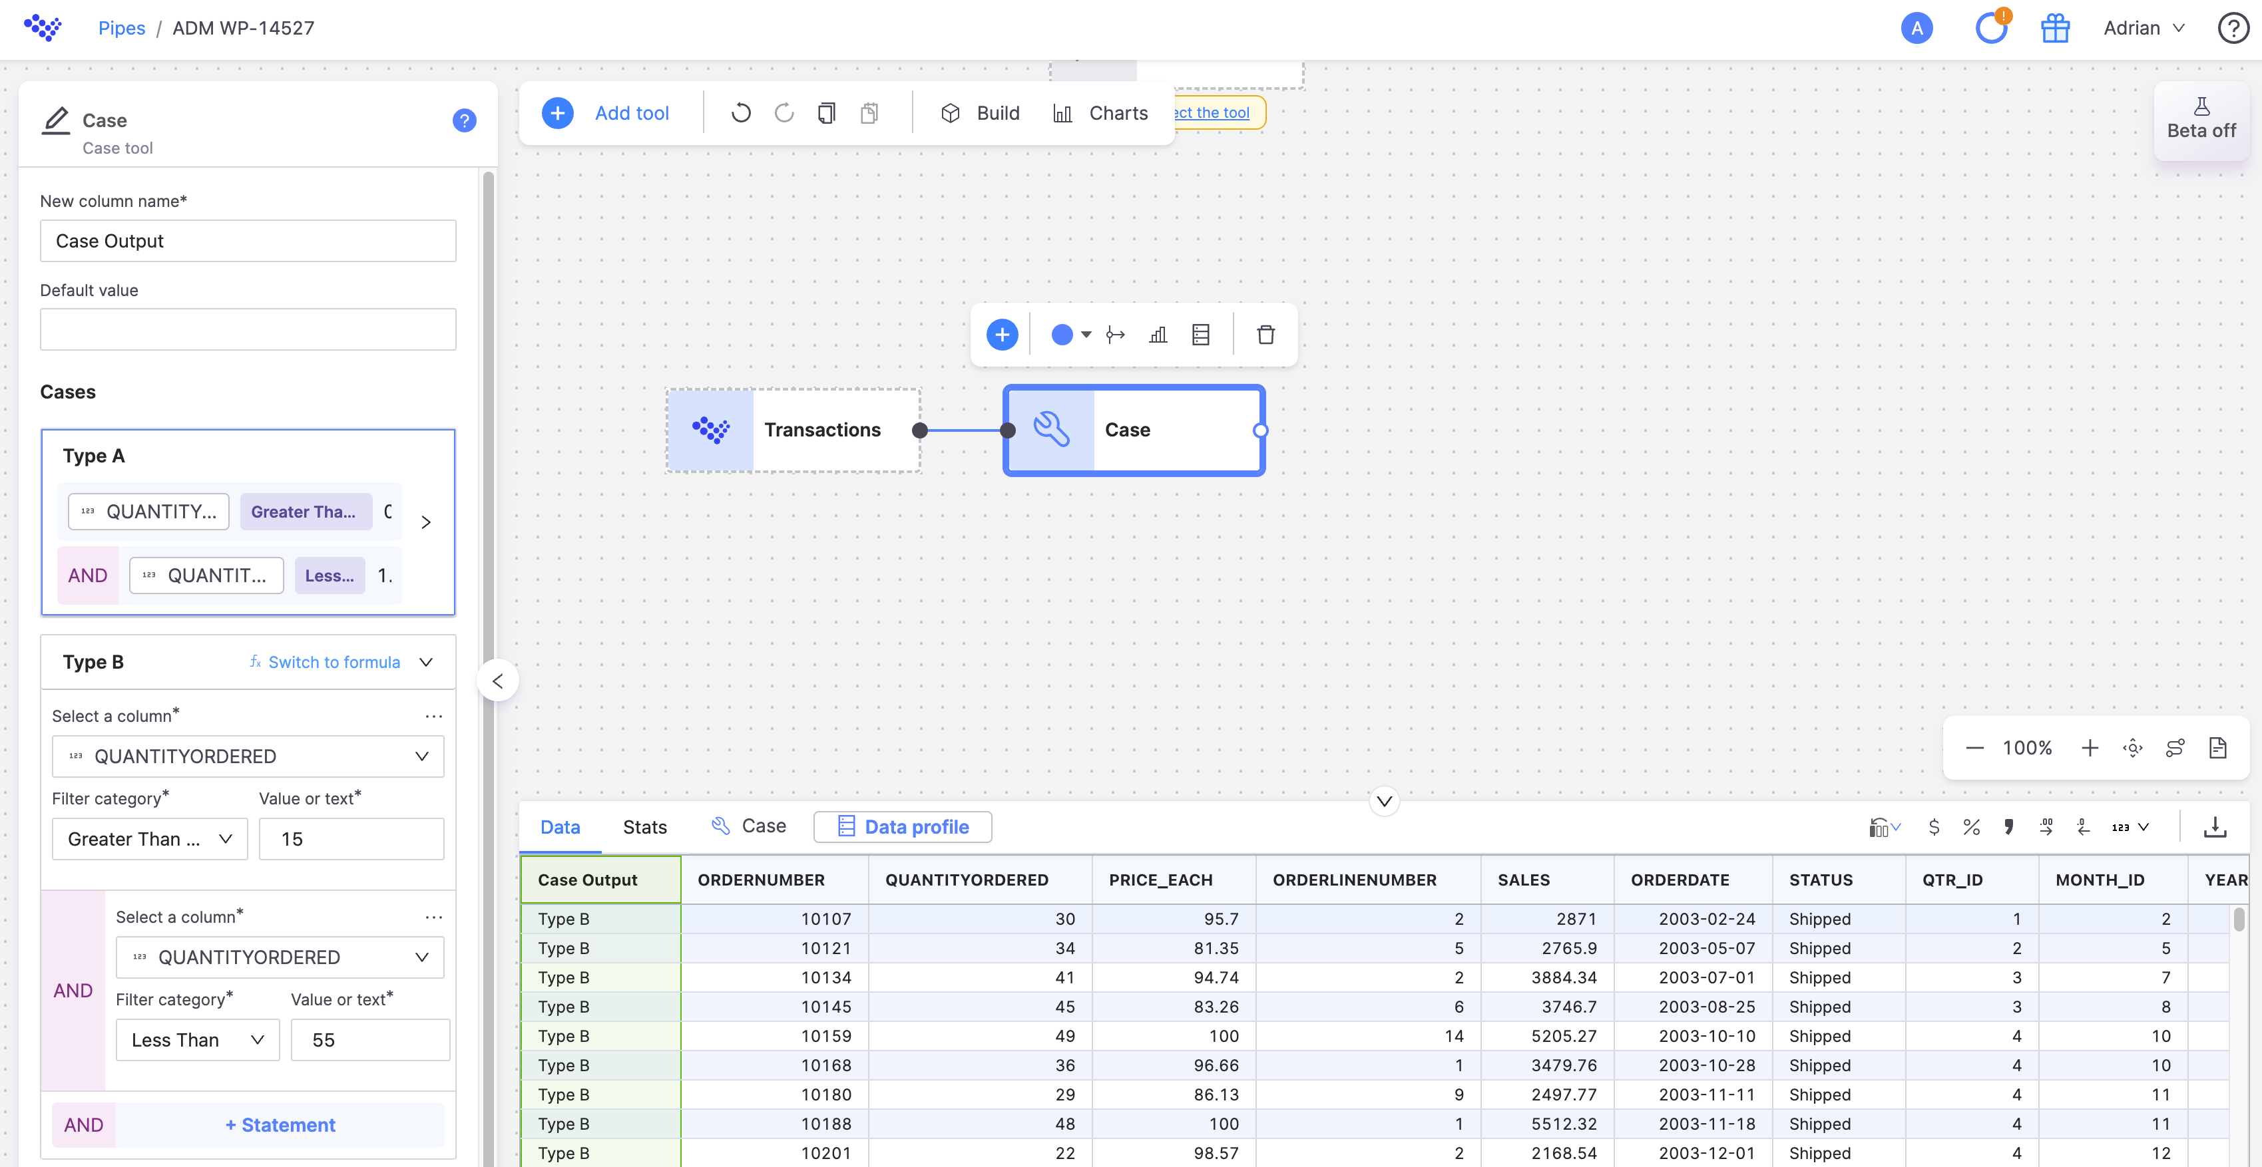Image resolution: width=2262 pixels, height=1167 pixels.
Task: Click Switch to formula link
Action: click(325, 661)
